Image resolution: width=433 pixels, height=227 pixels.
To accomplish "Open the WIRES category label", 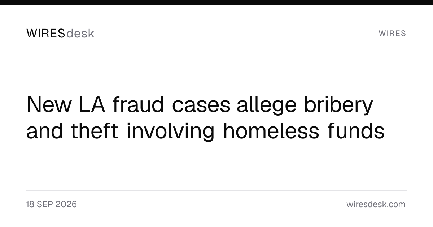I will [392, 34].
